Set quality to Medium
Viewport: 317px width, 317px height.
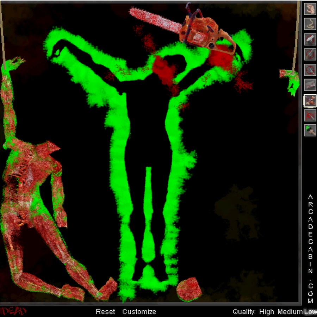point(290,312)
